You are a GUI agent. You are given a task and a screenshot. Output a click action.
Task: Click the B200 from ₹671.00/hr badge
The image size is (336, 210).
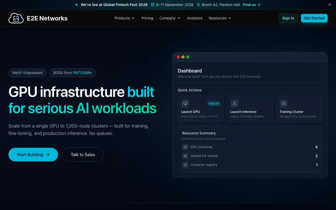73,73
